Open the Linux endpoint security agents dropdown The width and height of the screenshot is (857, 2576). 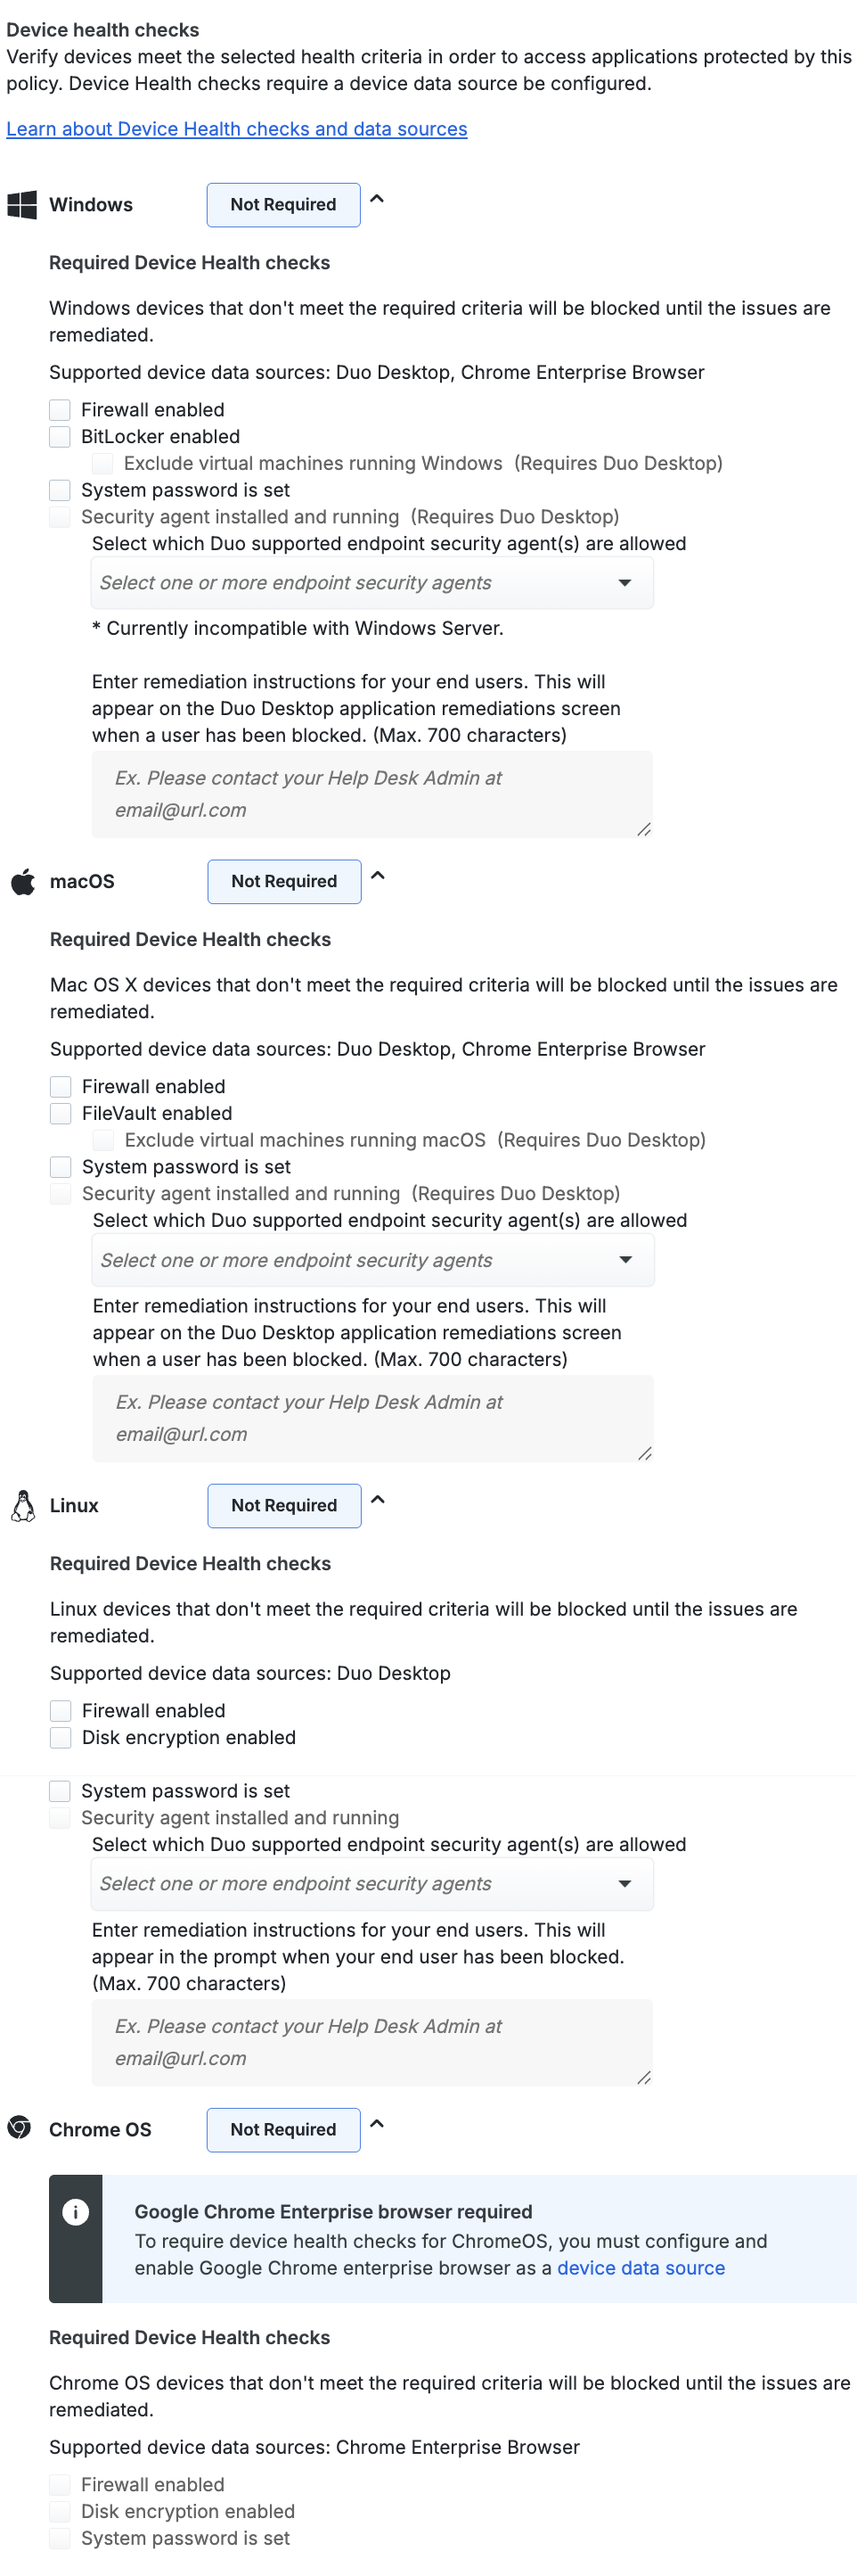pyautogui.click(x=371, y=1883)
